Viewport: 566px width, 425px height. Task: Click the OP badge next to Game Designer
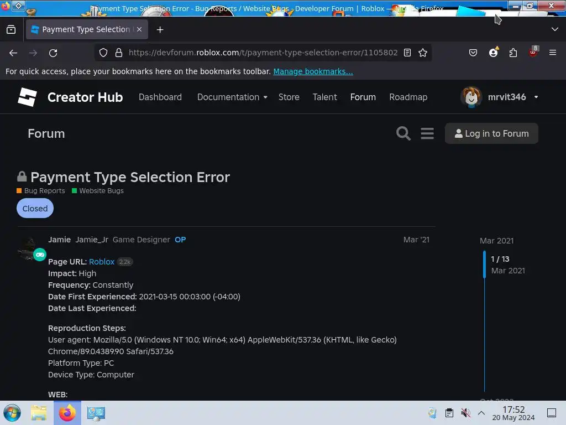pos(180,240)
